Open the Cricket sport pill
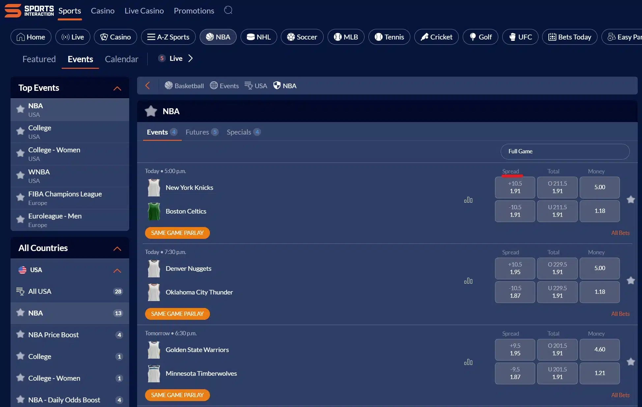 436,37
